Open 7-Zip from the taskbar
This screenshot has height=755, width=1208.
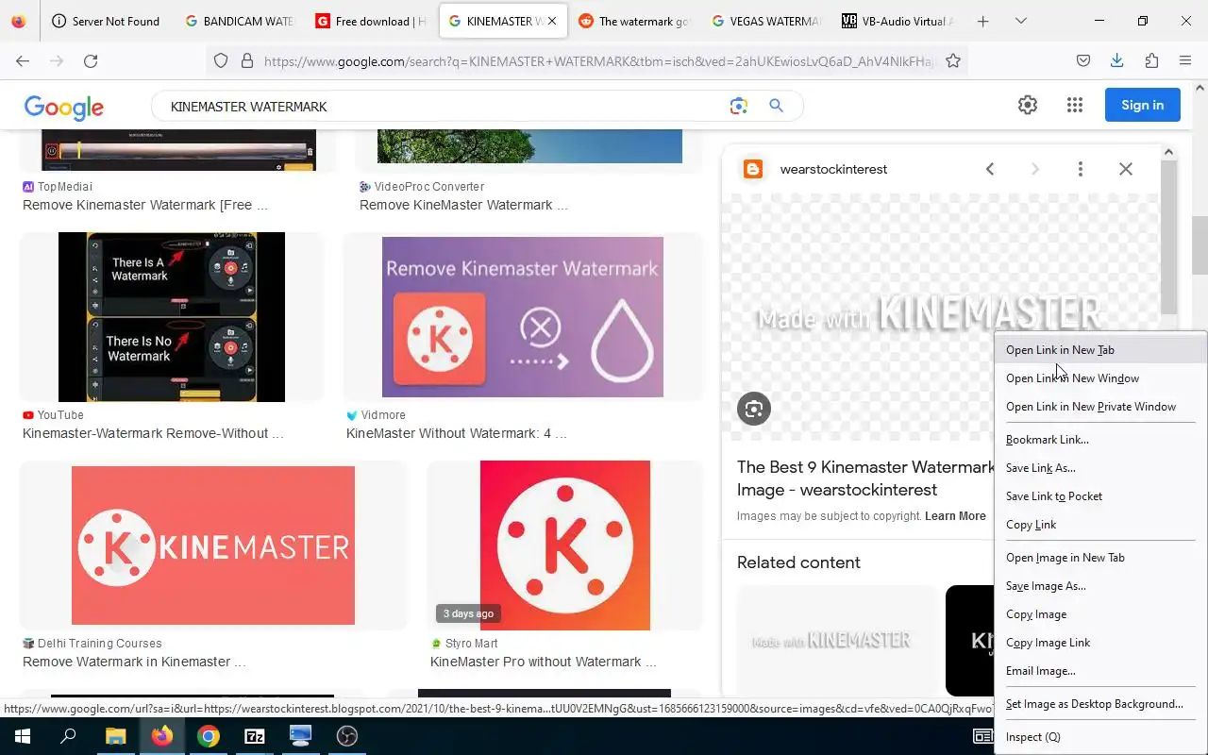point(255,736)
